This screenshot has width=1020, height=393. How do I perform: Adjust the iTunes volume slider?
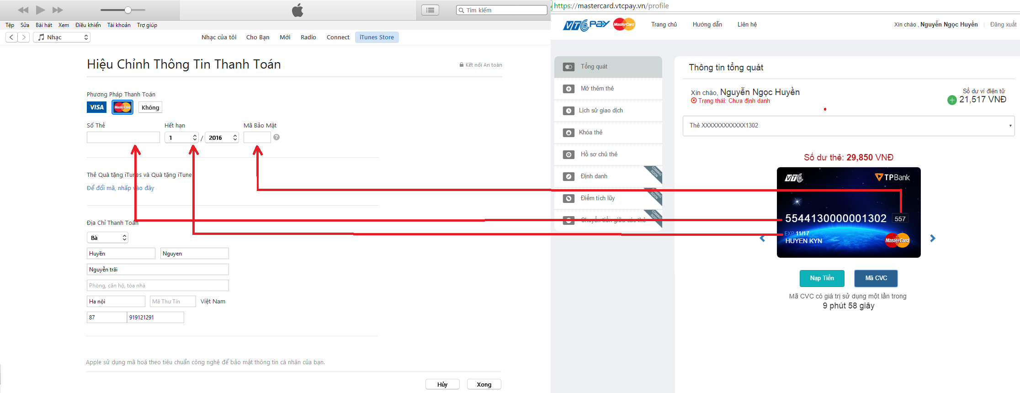123,10
